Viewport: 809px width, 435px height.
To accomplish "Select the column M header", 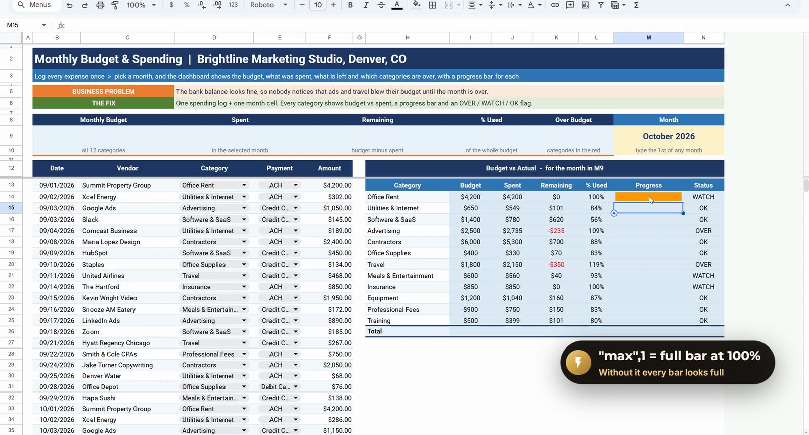I will click(x=648, y=38).
